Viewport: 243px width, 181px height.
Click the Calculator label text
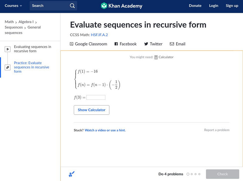click(166, 57)
